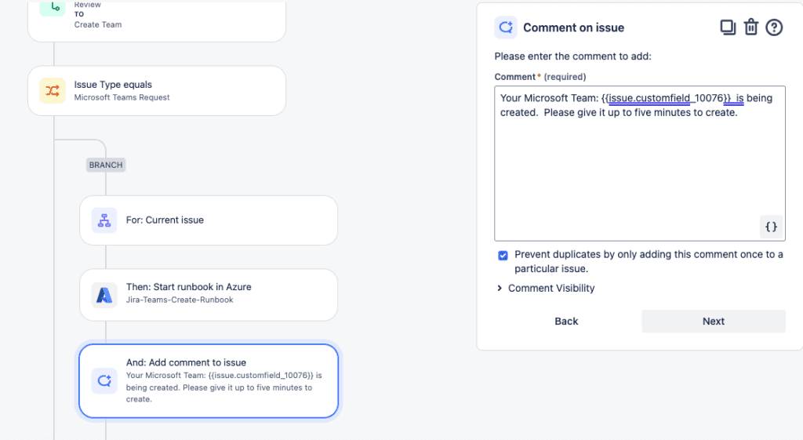Click the BRANCH label on the flow
This screenshot has height=440, width=803.
106,165
